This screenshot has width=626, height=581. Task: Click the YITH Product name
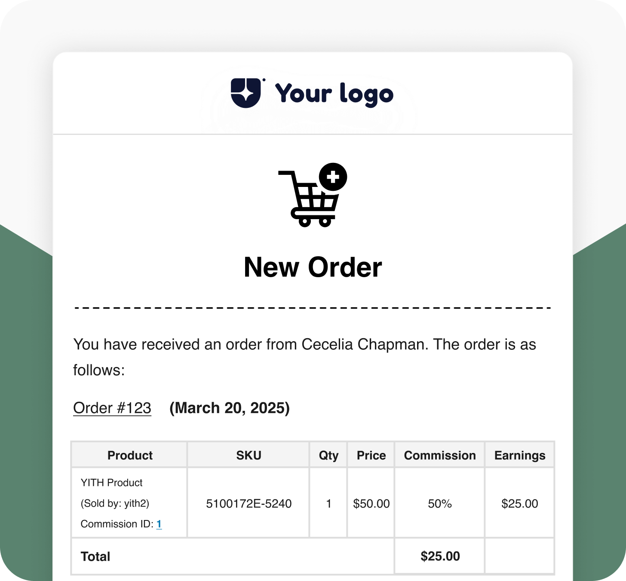111,483
